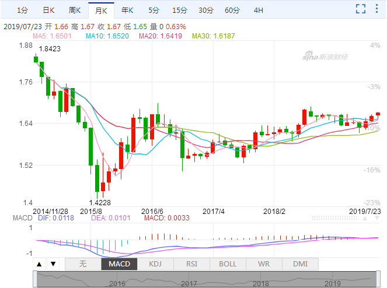Switch to the 周K weekly chart tab
Image resolution: width=387 pixels, height=288 pixels.
[75, 10]
